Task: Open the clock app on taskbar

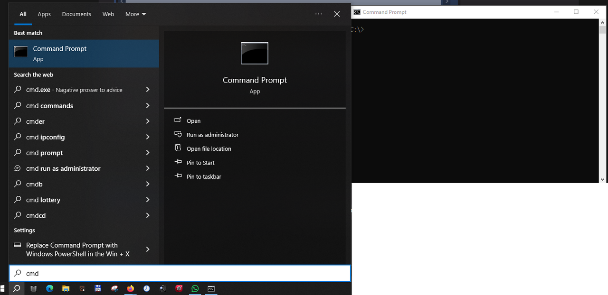Action: click(x=147, y=288)
